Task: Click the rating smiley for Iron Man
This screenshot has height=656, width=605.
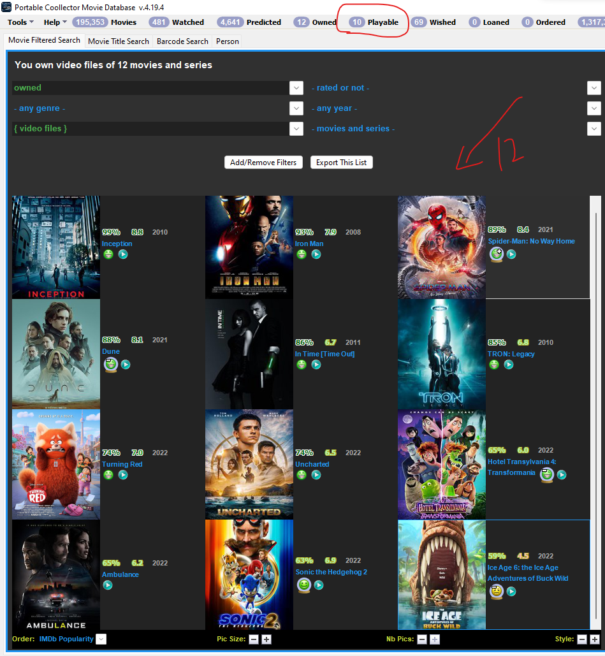Action: [302, 254]
